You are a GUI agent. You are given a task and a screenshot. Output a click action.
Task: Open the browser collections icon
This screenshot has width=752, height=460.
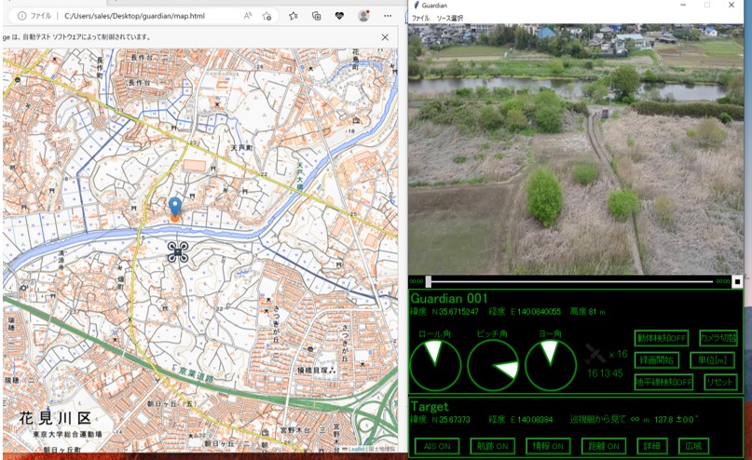click(317, 16)
